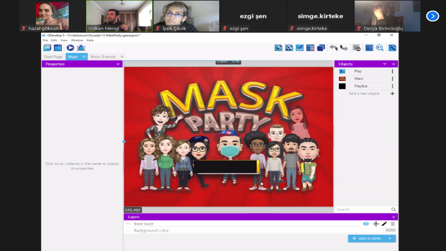Open options menu for PlayBut object
Screen dimensions: 446x251
click(392, 86)
